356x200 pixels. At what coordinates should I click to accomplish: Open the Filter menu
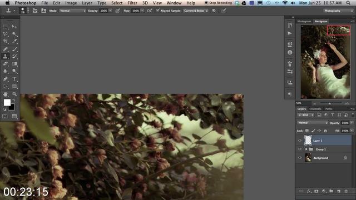pyautogui.click(x=132, y=3)
